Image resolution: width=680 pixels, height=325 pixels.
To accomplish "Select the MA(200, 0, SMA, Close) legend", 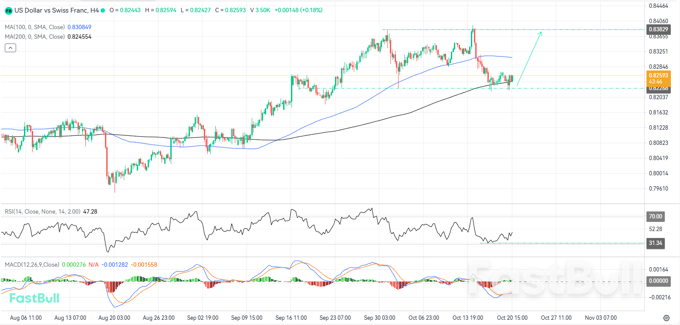I will point(35,37).
